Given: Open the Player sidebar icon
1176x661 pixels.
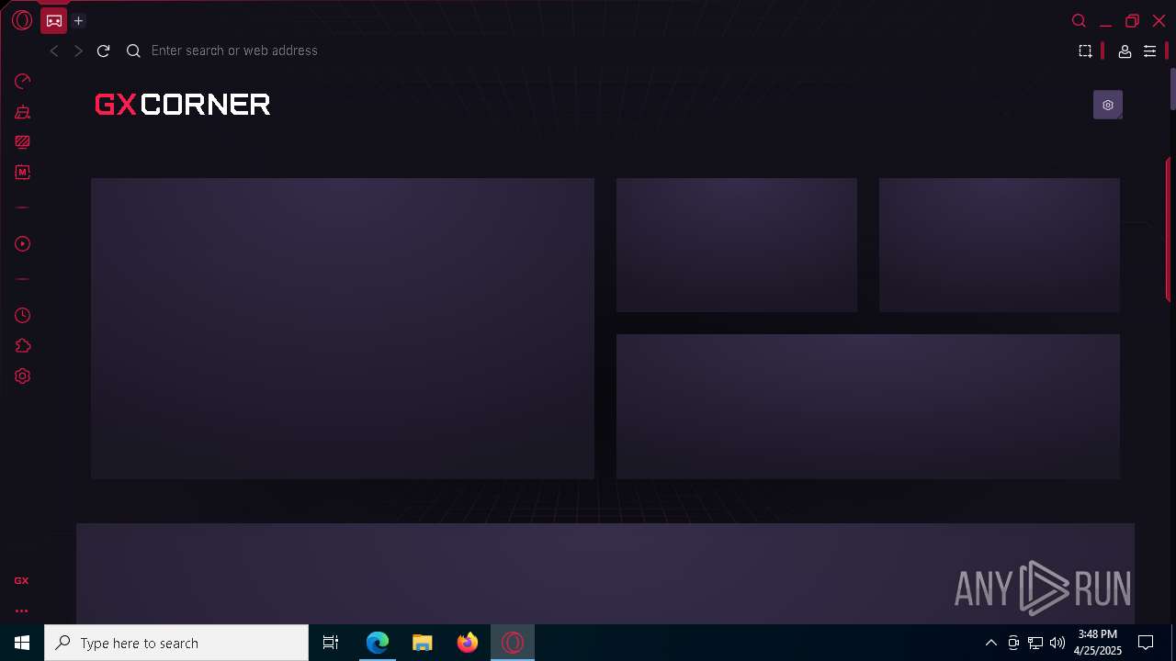Looking at the screenshot, I should click(x=23, y=244).
